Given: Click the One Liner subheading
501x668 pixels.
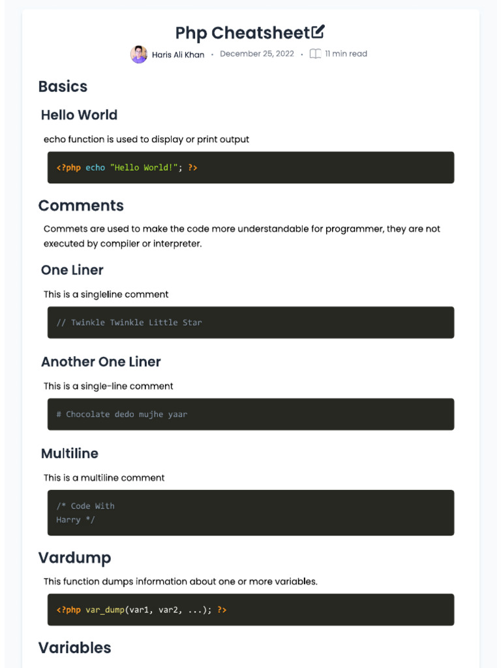Looking at the screenshot, I should tap(72, 270).
